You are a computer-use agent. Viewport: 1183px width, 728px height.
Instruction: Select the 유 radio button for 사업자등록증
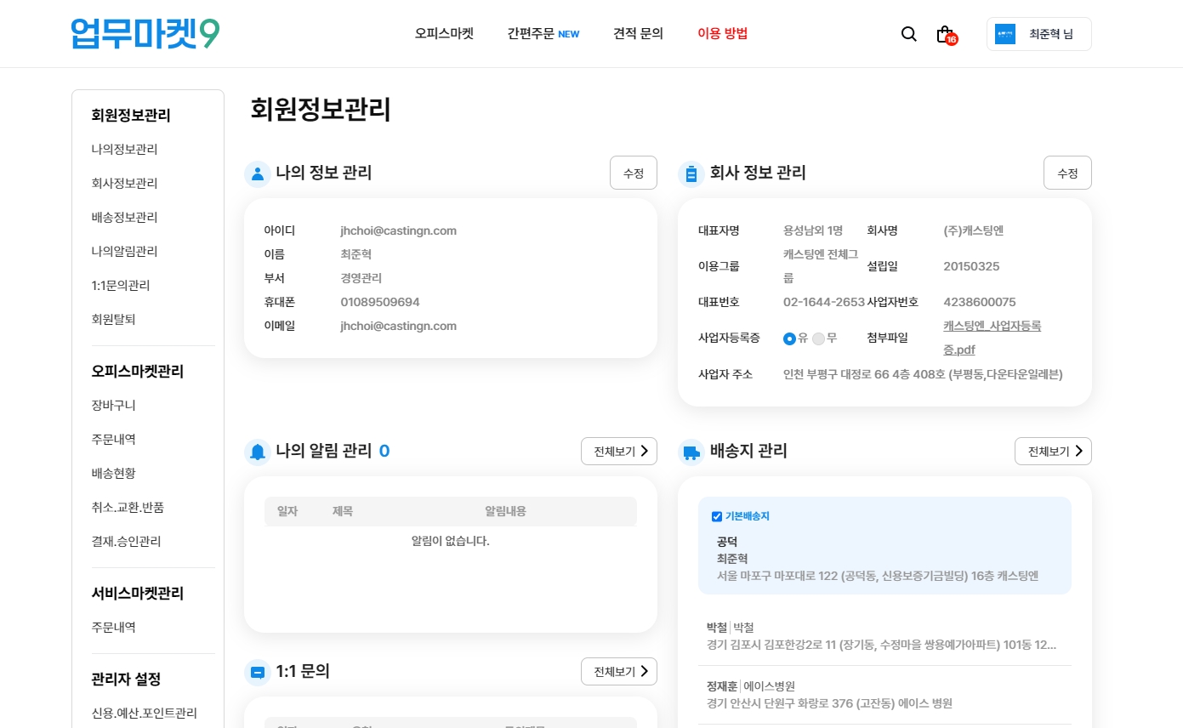tap(789, 338)
